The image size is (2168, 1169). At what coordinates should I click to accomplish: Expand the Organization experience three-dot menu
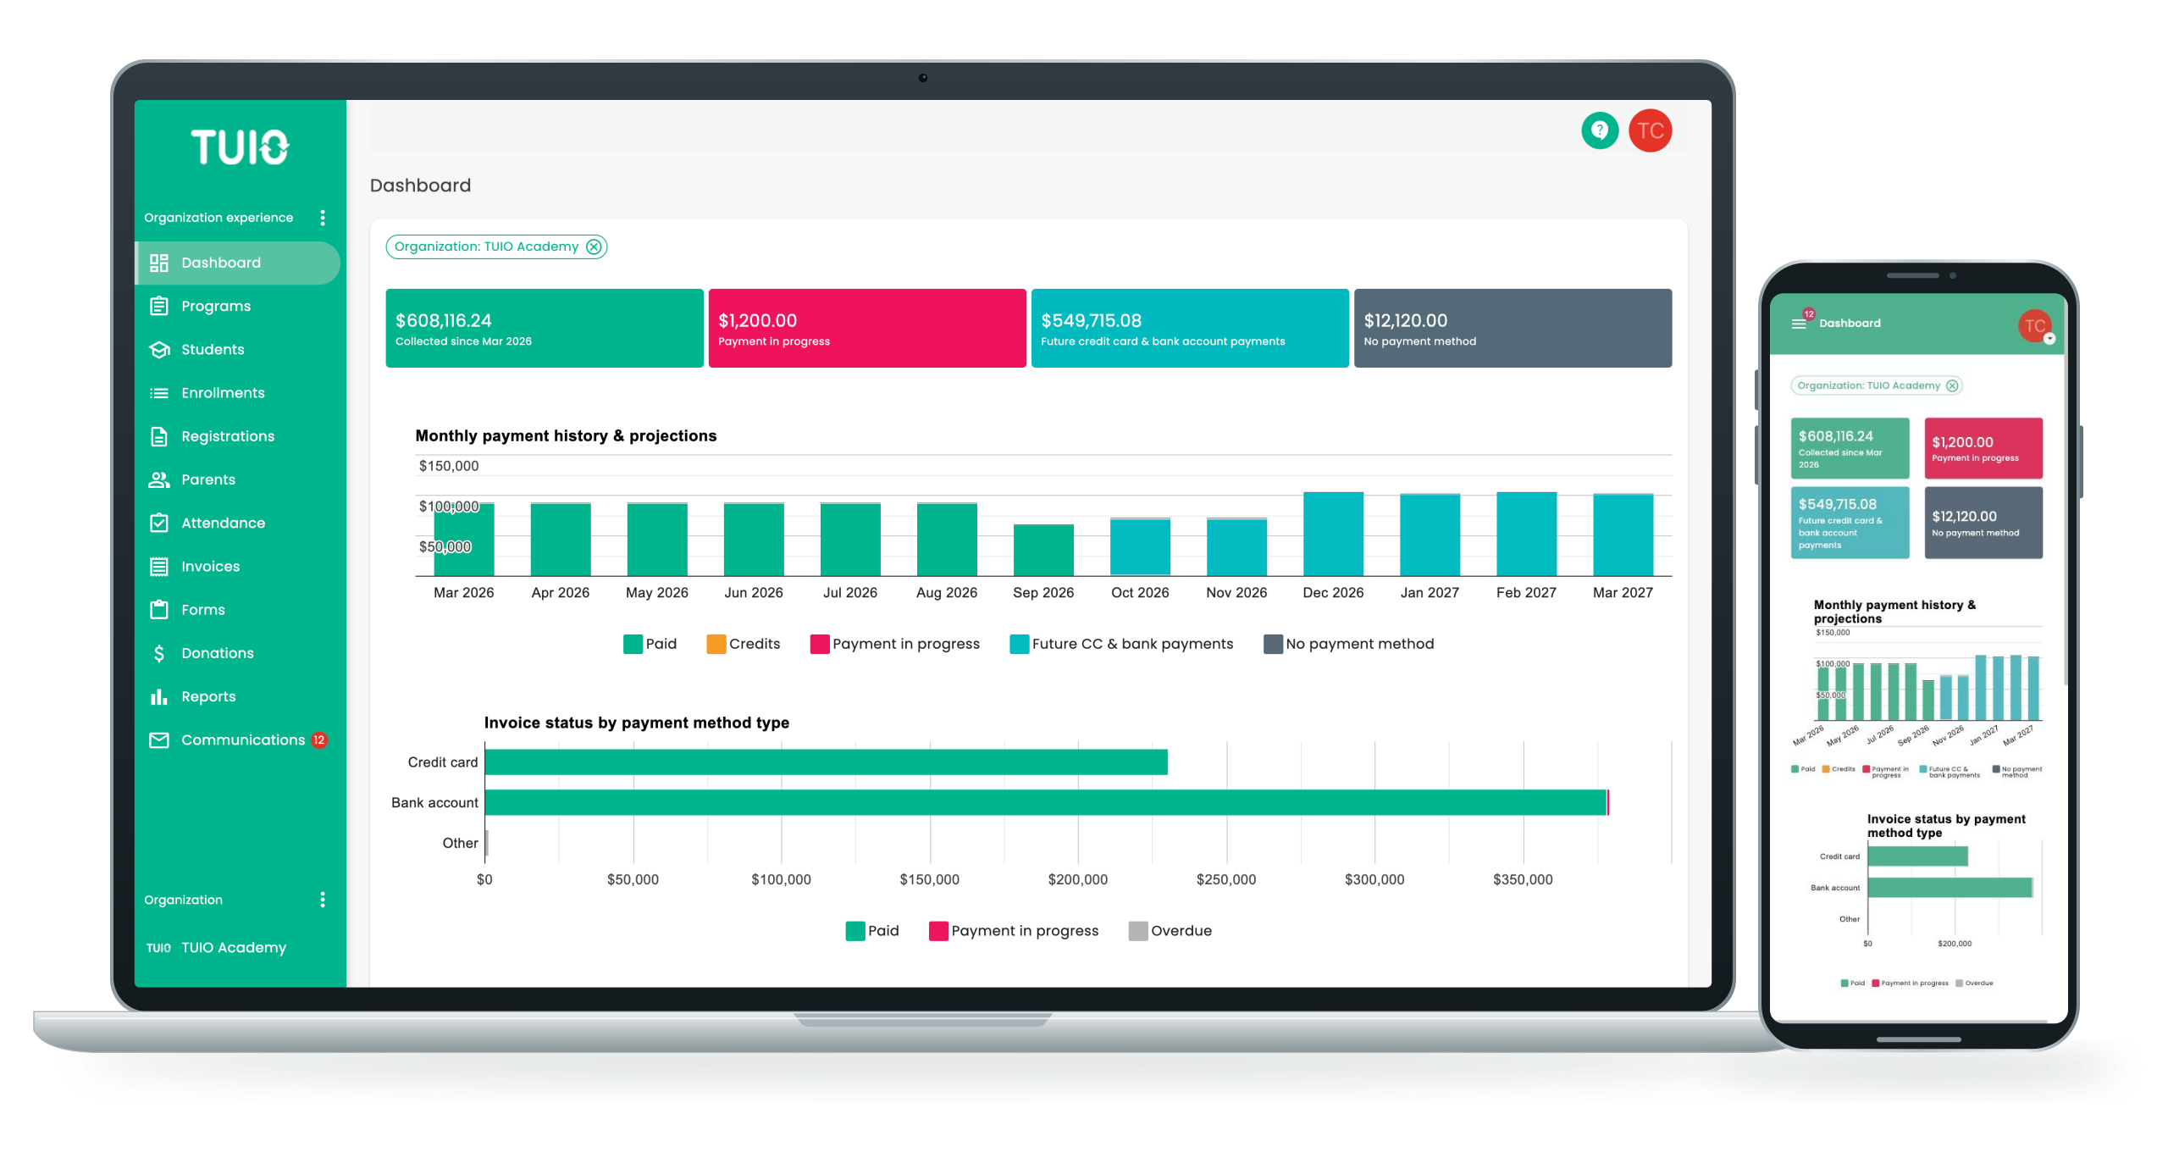(x=322, y=218)
